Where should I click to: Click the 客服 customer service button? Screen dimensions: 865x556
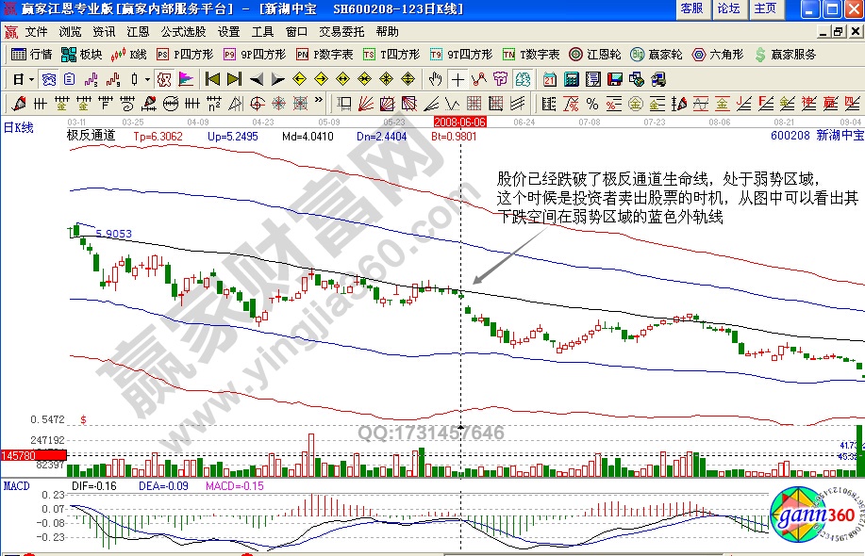click(x=694, y=8)
